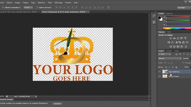Screen dimensions: 191x107
Task: Open the Normal blend mode dropdown
Action: coord(170,59)
